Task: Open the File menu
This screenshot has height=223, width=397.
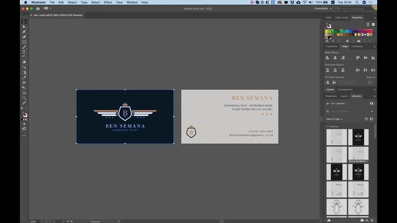Action: click(x=52, y=2)
